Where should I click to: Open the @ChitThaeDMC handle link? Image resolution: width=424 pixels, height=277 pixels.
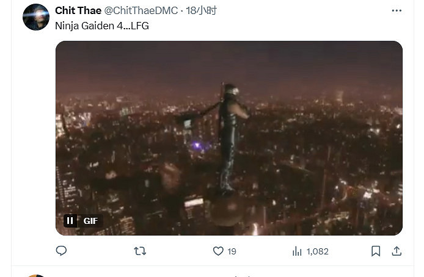[142, 10]
